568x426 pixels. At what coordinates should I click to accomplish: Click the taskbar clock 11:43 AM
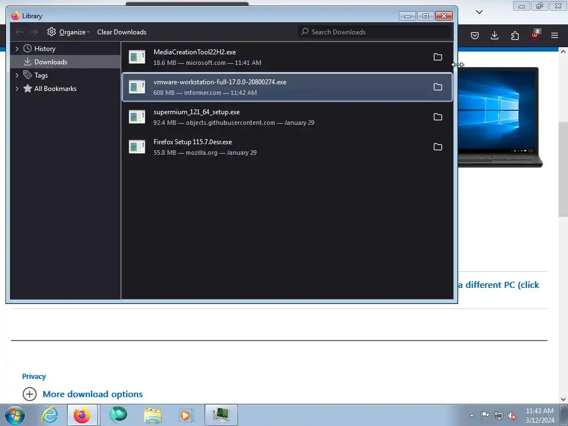539,411
